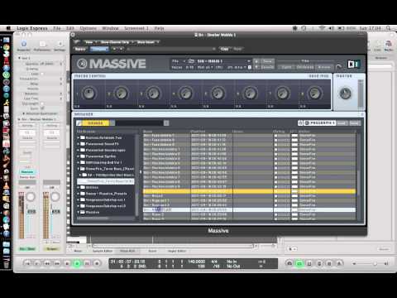Screen dimensions: 397x298
Task: Open the Inspector from Logic toolbar
Action: pos(24,46)
